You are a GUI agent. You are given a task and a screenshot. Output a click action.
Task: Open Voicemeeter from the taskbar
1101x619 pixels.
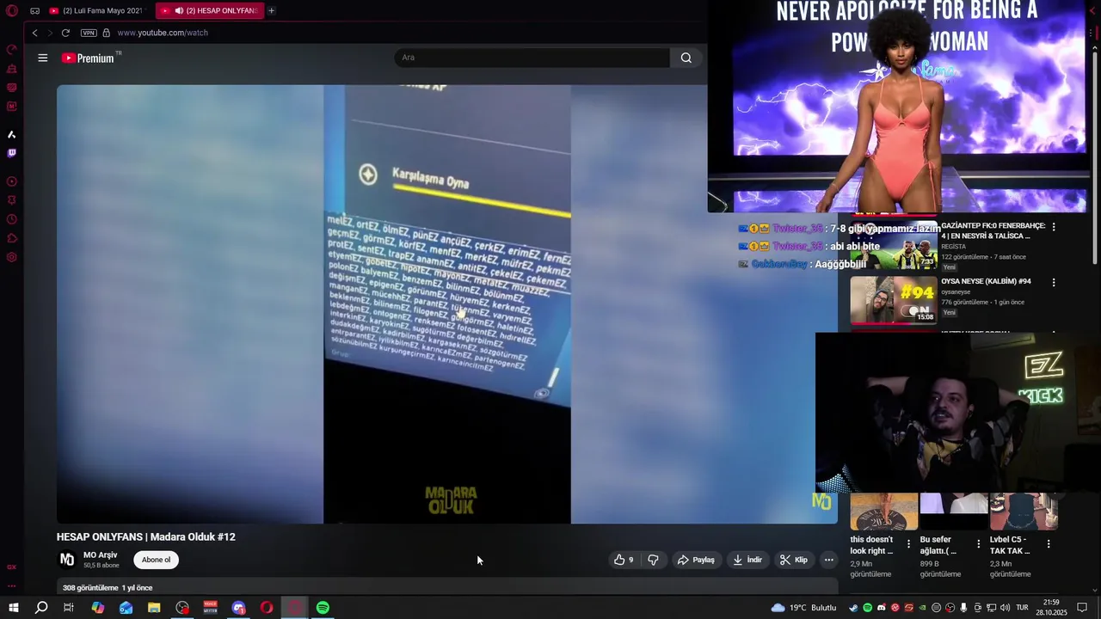211,608
